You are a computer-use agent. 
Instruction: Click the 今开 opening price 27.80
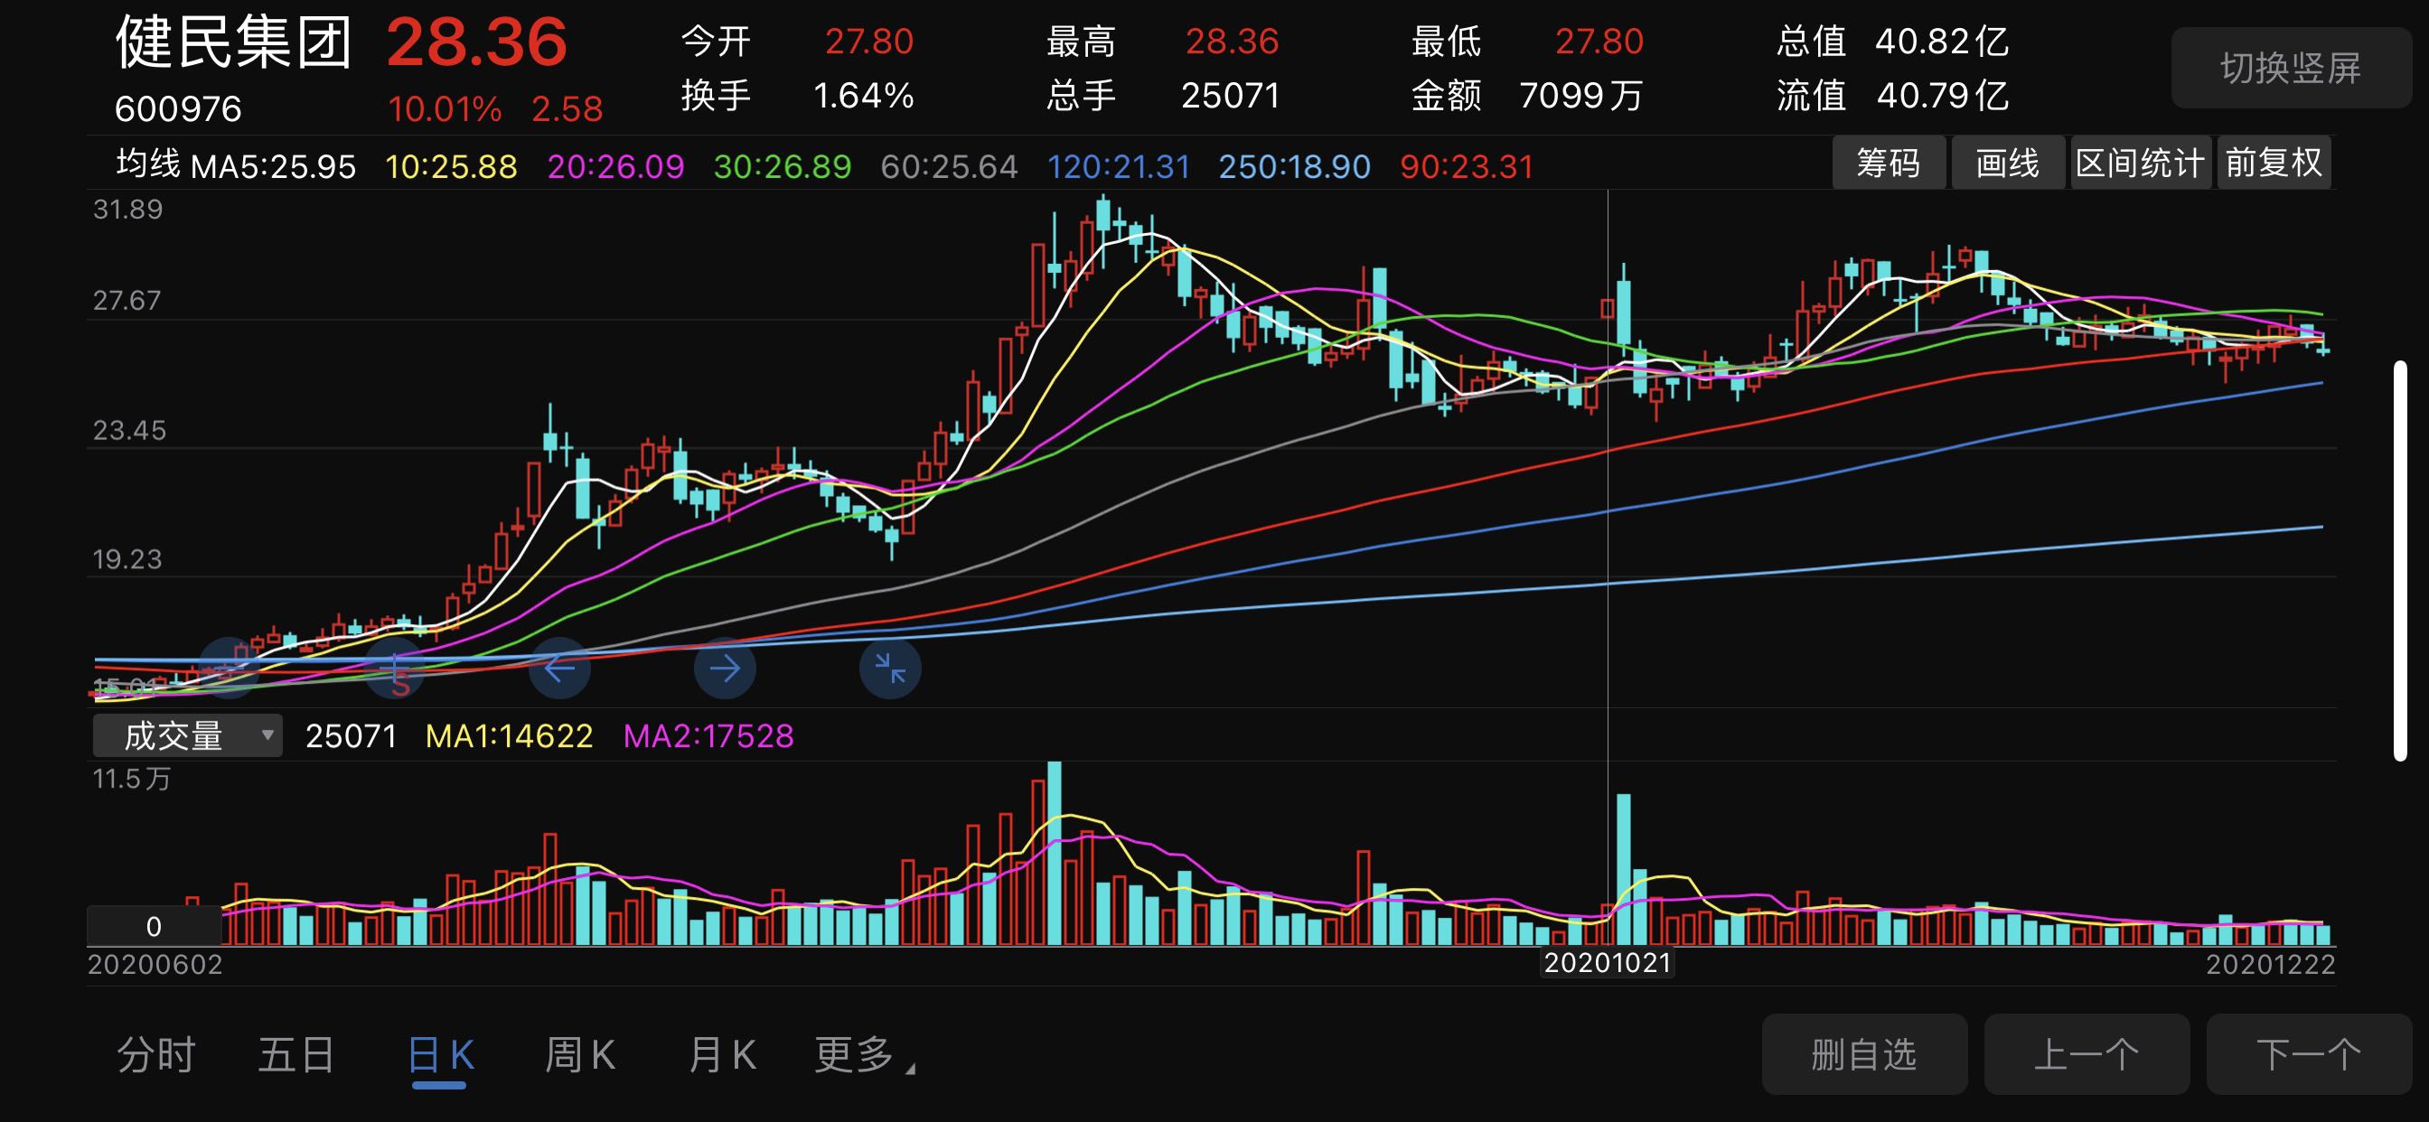[868, 42]
